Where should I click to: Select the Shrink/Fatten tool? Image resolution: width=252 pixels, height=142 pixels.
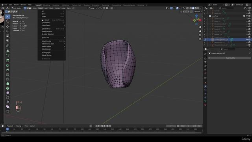(8, 102)
